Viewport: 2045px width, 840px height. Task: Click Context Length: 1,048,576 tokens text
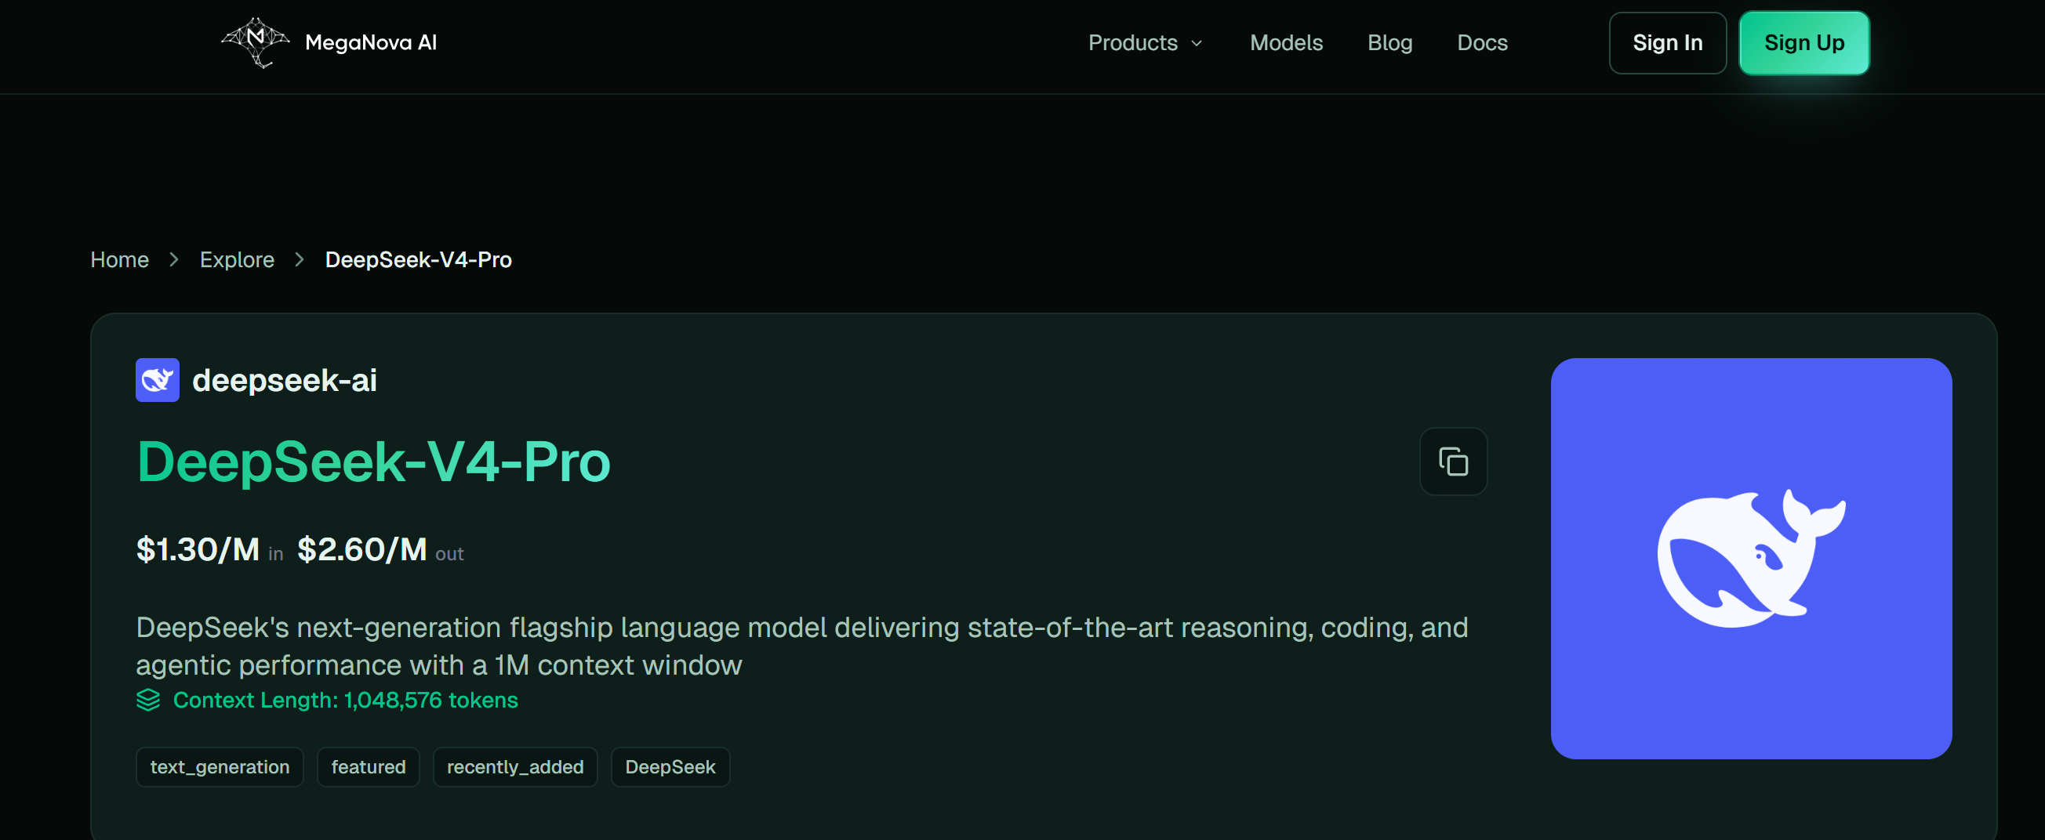(345, 701)
